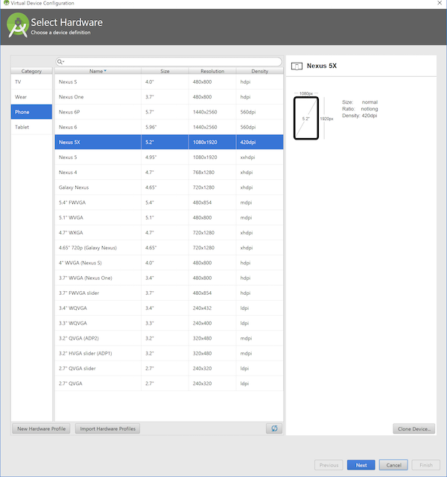Image resolution: width=447 pixels, height=477 pixels.
Task: Click New Hardware Profile button
Action: tap(41, 428)
